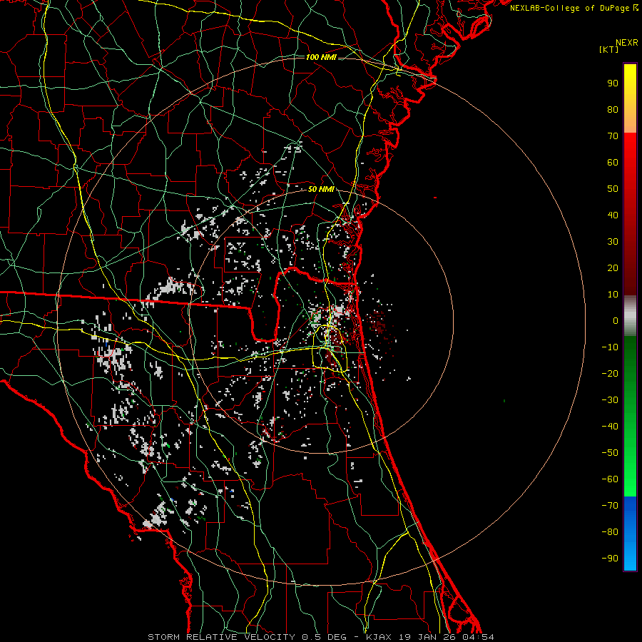Click the -80 value on the velocity scale
The height and width of the screenshot is (642, 642).
click(x=610, y=532)
